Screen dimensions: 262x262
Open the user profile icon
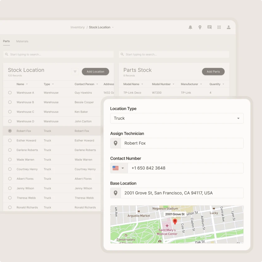(229, 27)
